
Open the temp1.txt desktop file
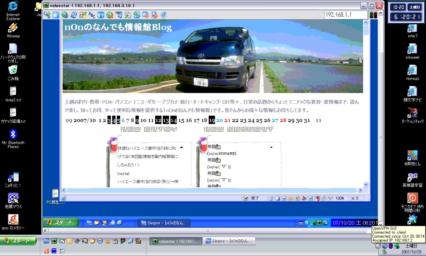pyautogui.click(x=13, y=94)
